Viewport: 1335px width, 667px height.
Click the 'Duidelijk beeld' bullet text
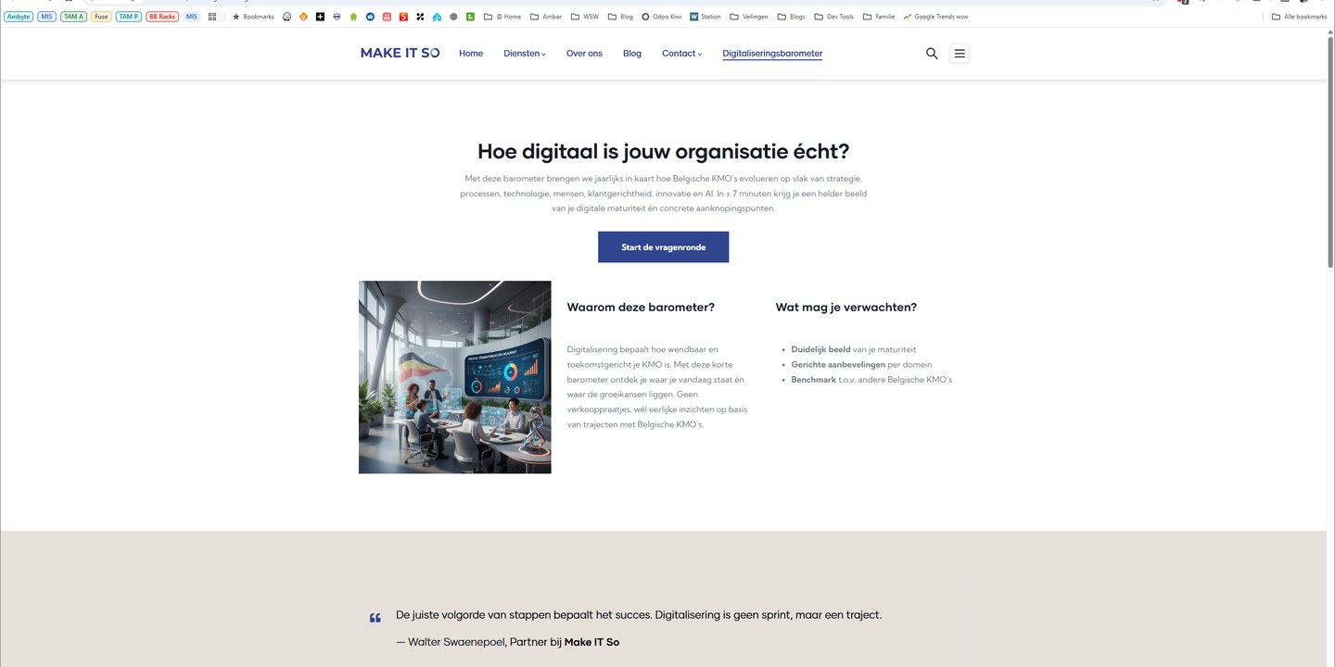[x=820, y=349]
